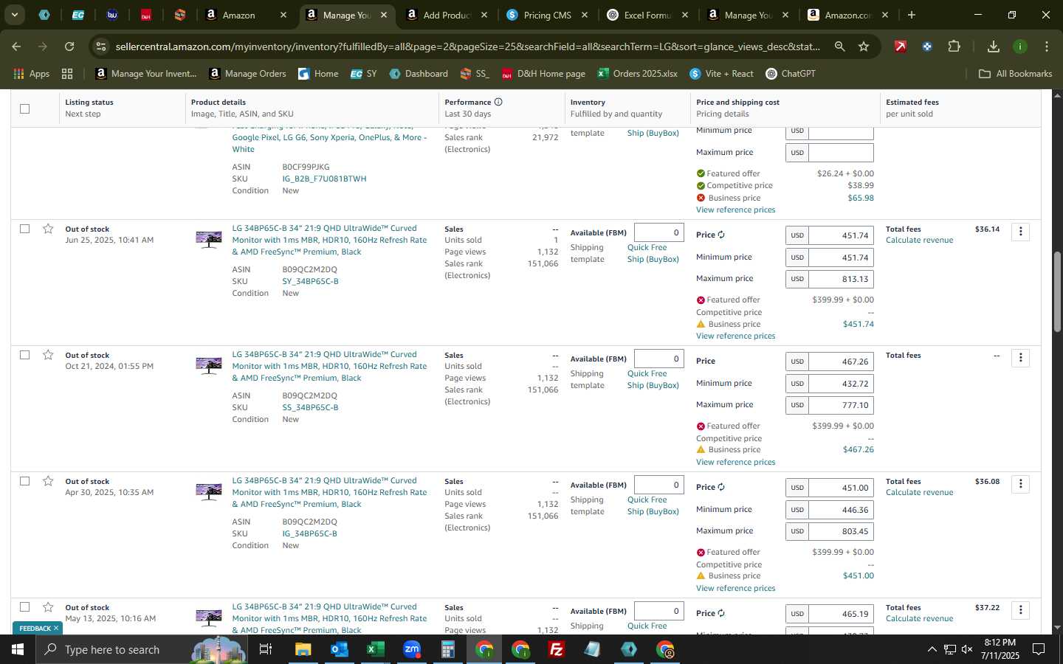Open the Chrome downloads icon
The image size is (1063, 664).
[x=993, y=46]
